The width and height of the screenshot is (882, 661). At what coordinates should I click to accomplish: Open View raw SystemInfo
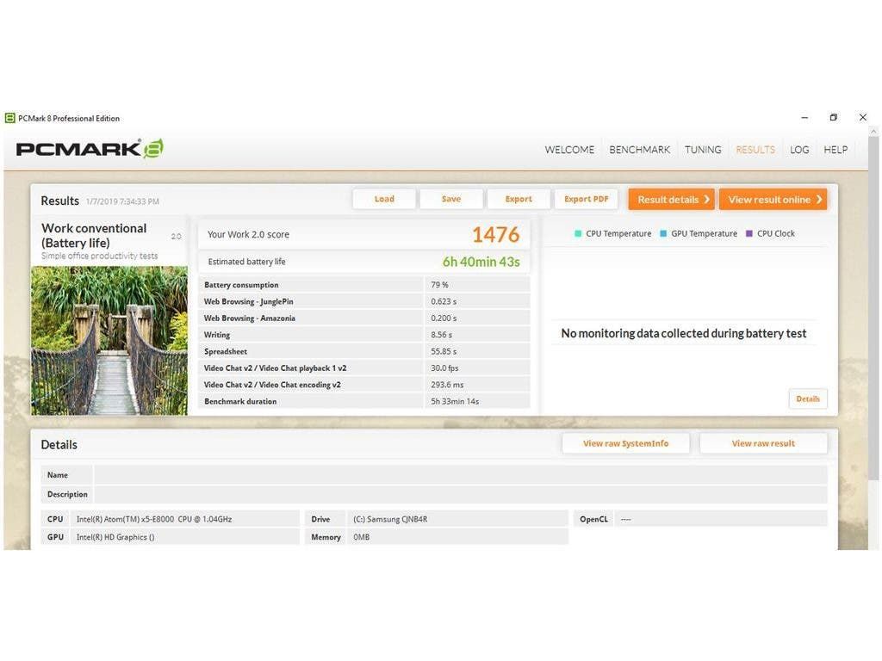[625, 443]
